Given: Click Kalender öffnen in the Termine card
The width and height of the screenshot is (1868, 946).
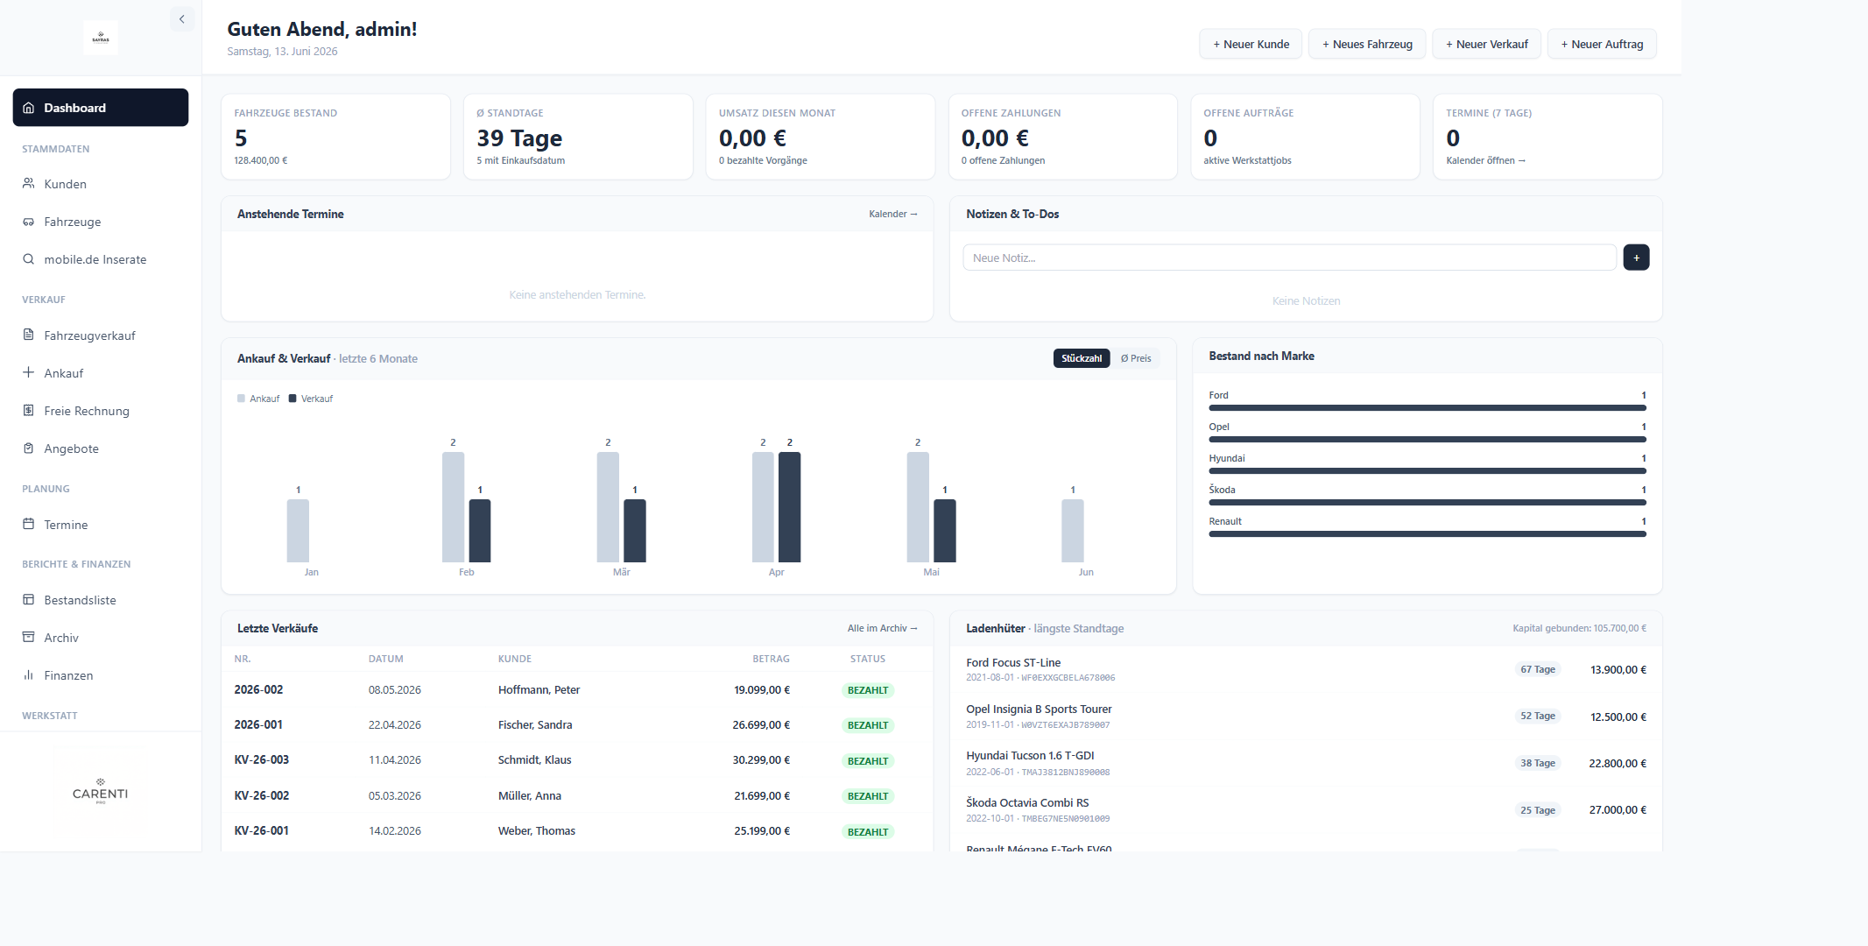Looking at the screenshot, I should 1485,160.
